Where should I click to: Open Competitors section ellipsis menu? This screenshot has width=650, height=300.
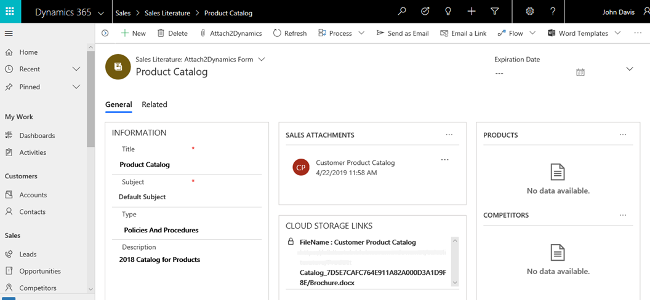623,215
